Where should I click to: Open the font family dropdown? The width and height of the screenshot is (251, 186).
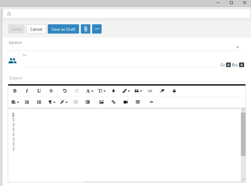pos(89,91)
